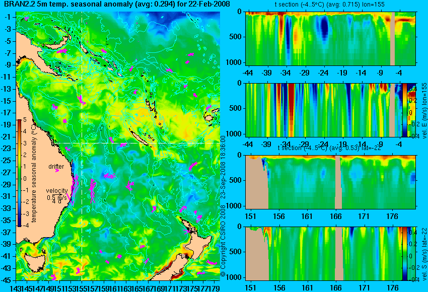This screenshot has height=292, width=428.
Task: Click the vertical dashed line at longitude 155
Action: pyautogui.click(x=82, y=147)
